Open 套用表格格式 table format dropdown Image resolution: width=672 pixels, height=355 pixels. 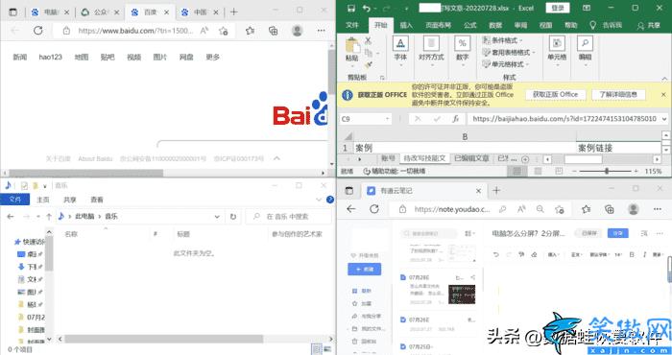click(508, 52)
